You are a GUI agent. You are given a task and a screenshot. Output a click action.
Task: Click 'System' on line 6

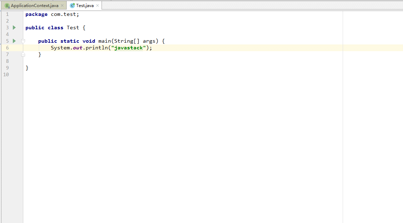click(x=60, y=48)
